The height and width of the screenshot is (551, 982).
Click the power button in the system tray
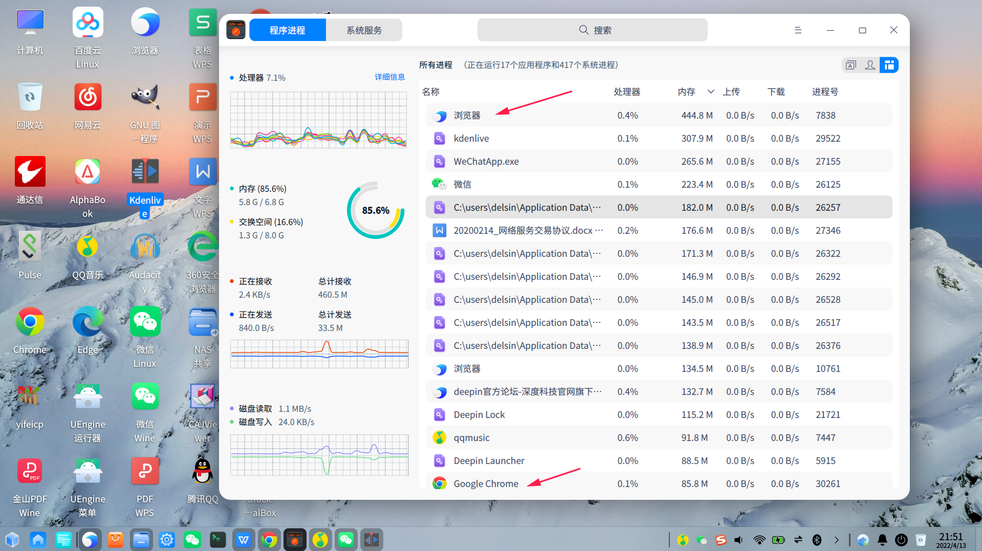click(901, 540)
